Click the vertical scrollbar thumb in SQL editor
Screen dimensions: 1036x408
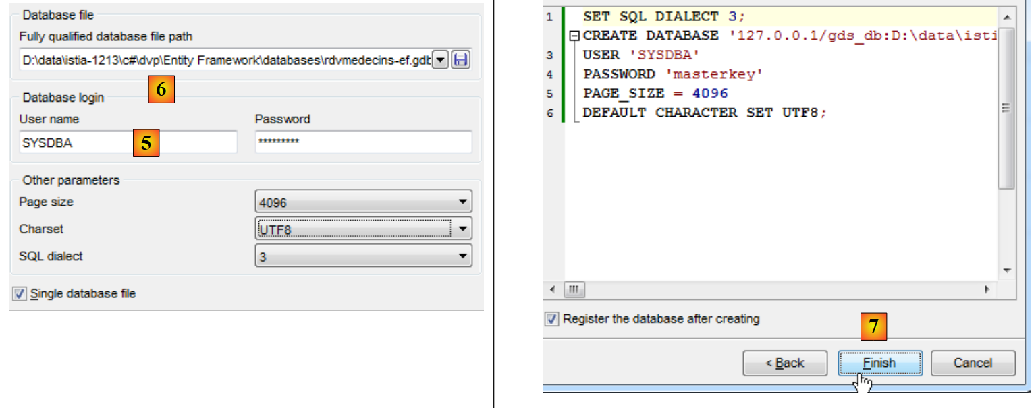(1007, 108)
